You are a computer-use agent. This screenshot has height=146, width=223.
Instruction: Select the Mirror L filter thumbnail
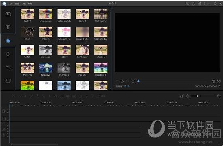101,50
